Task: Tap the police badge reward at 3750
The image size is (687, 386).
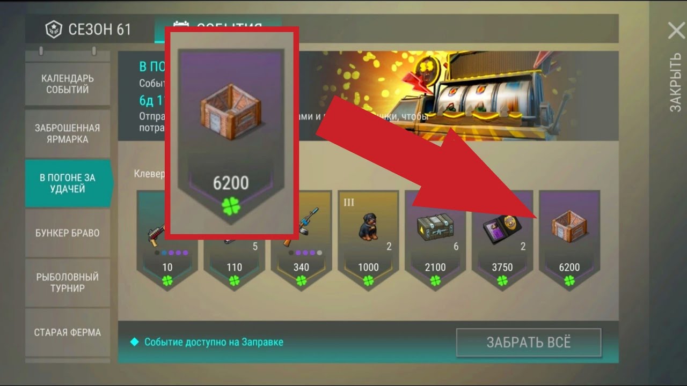Action: click(x=502, y=240)
